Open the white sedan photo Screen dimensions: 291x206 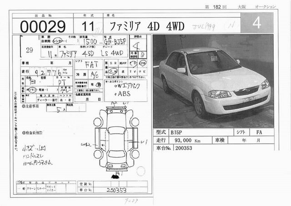coord(213,81)
